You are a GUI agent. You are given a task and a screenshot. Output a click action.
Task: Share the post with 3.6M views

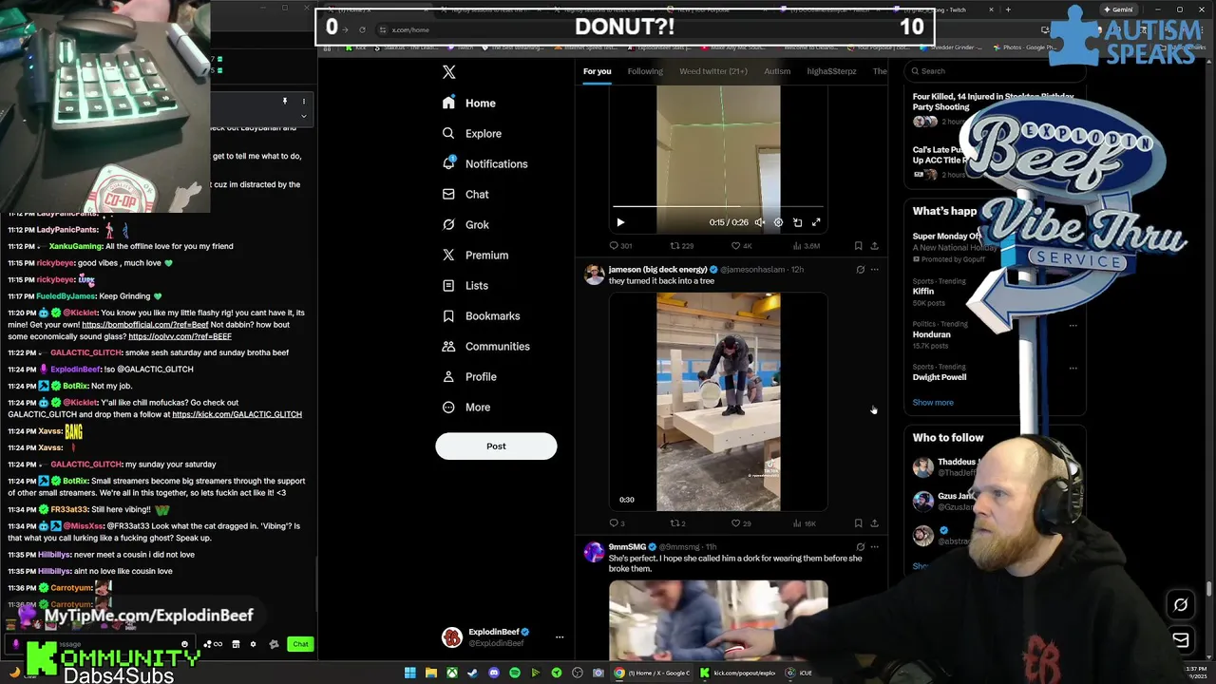pyautogui.click(x=874, y=246)
